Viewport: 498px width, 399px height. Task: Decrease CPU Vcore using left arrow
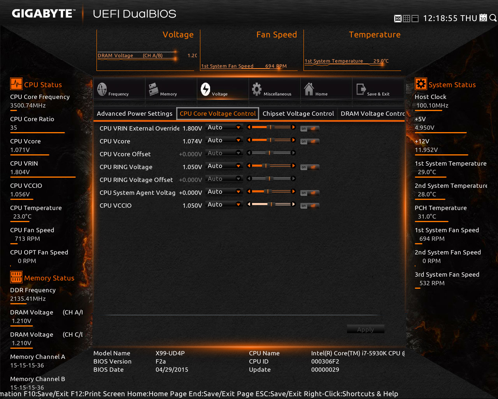249,140
